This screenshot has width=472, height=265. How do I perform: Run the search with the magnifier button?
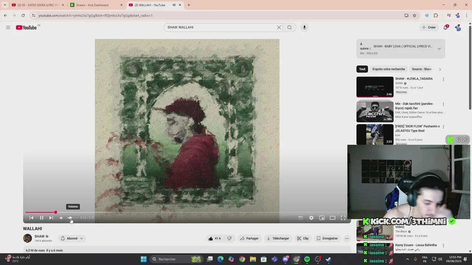tap(289, 27)
